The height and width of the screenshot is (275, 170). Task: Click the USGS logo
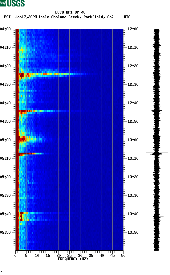point(12,3)
